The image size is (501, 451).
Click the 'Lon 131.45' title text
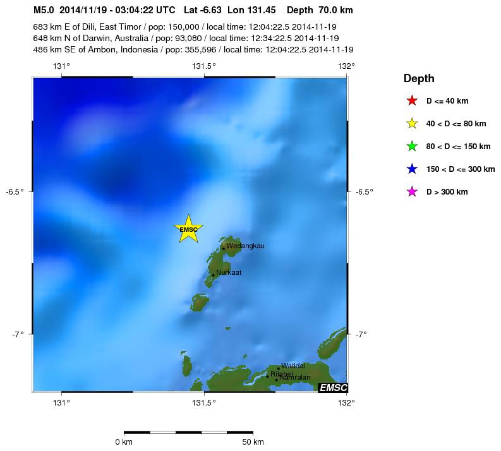click(251, 10)
